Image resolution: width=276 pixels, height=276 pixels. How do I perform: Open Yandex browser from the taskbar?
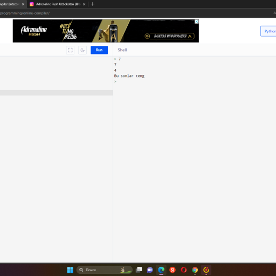172,270
